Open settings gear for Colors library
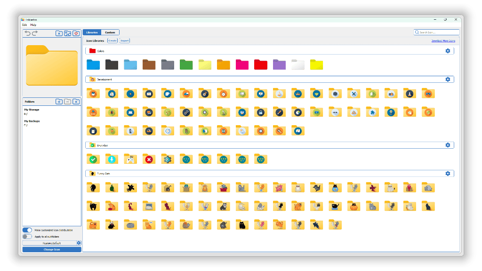 (448, 51)
